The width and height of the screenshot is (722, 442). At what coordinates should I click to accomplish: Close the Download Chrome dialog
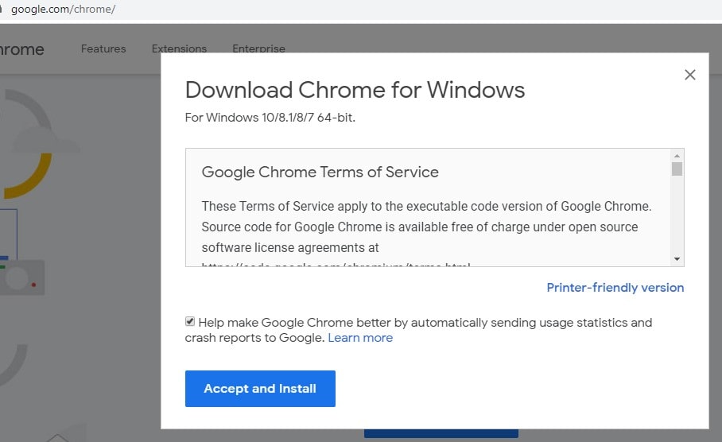tap(689, 75)
